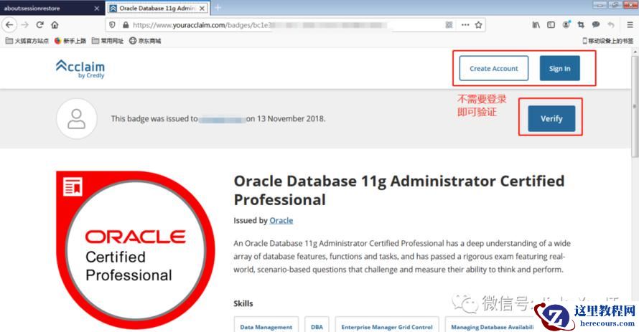Reload the current page
The image size is (639, 332).
click(x=40, y=25)
